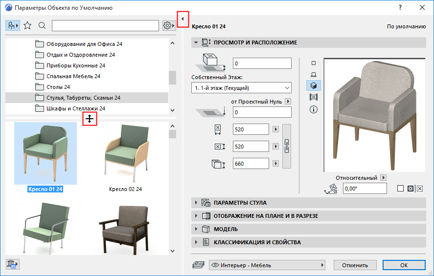Click the 660 height field

pyautogui.click(x=251, y=164)
